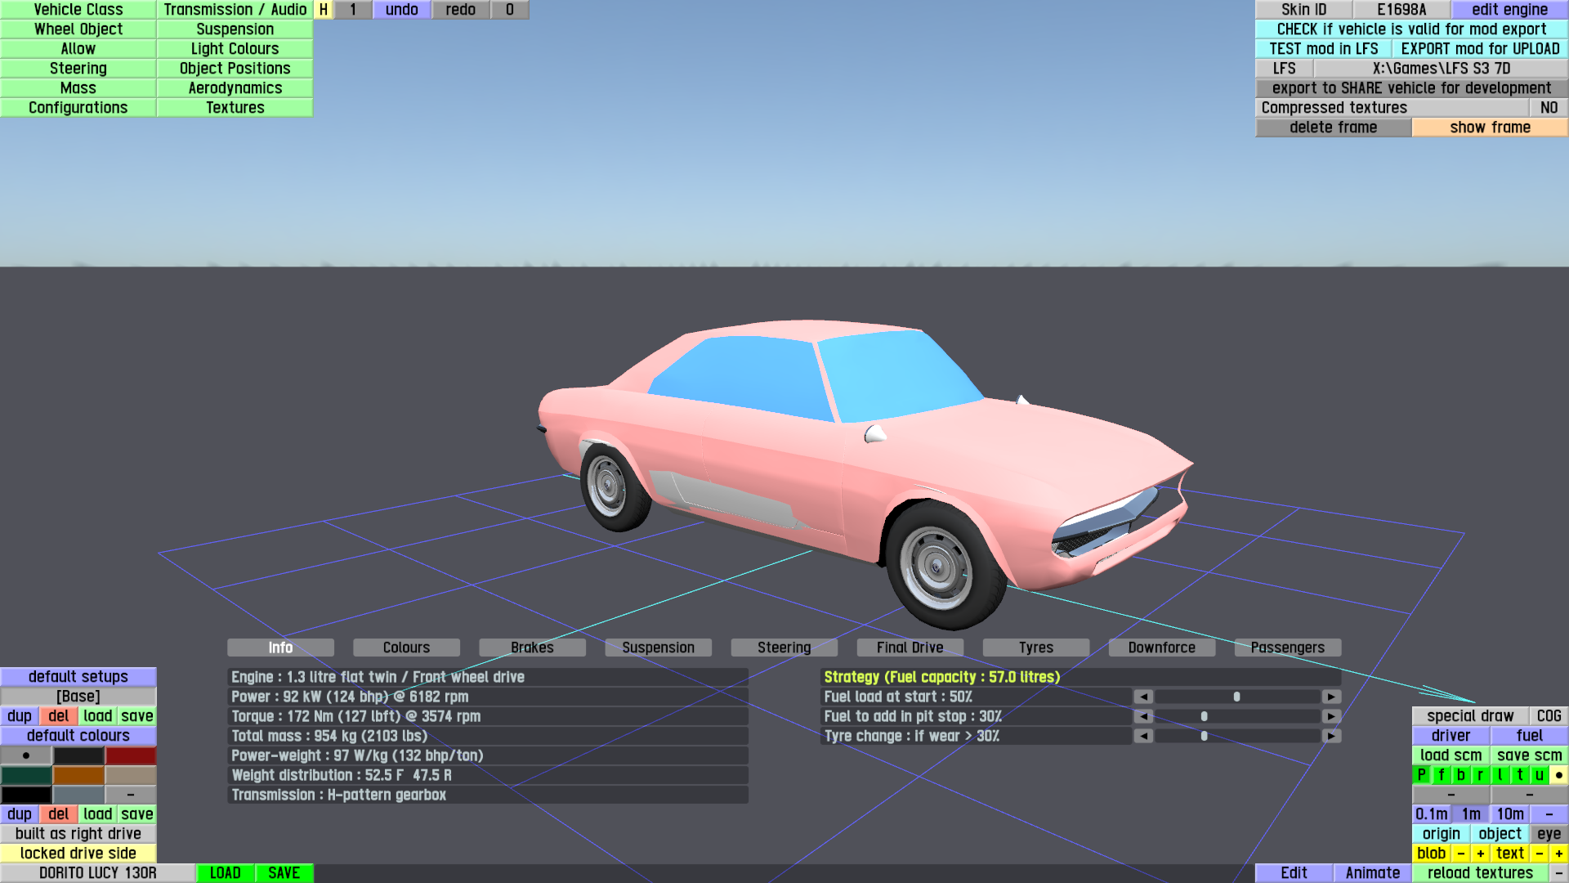This screenshot has height=883, width=1569.
Task: Click the green SAVE button
Action: 284,873
